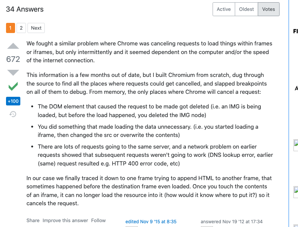Open the edited Nov 9 '15 revision link
Screen dimensions: 298x227
coord(151,221)
